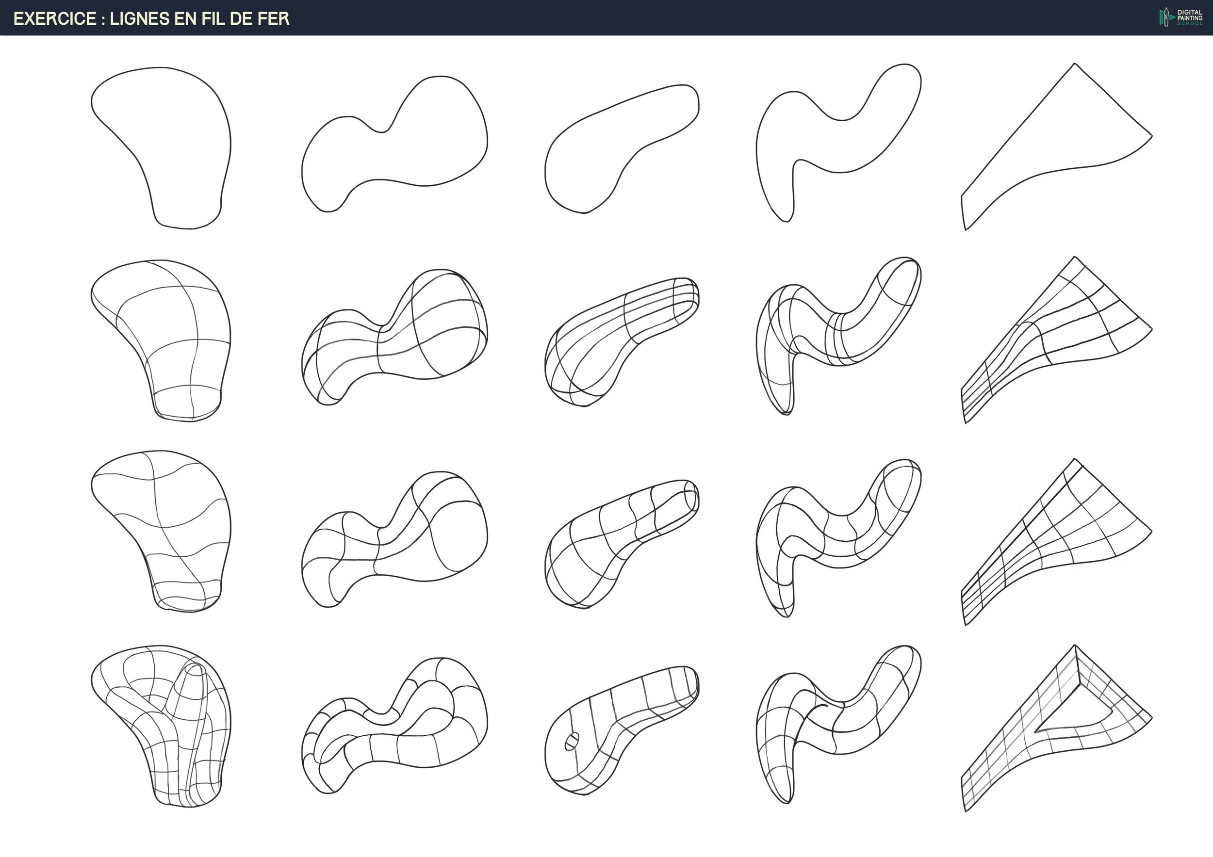Click the Digital Painting School logo
The width and height of the screenshot is (1213, 857).
tap(1180, 17)
